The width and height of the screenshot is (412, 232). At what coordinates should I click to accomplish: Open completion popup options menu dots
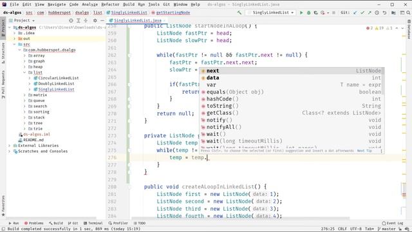(x=381, y=151)
